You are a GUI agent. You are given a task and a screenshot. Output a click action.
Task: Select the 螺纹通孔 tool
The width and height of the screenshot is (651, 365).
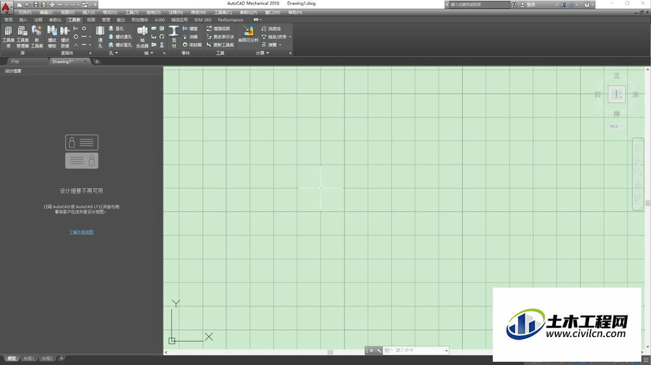coord(120,36)
